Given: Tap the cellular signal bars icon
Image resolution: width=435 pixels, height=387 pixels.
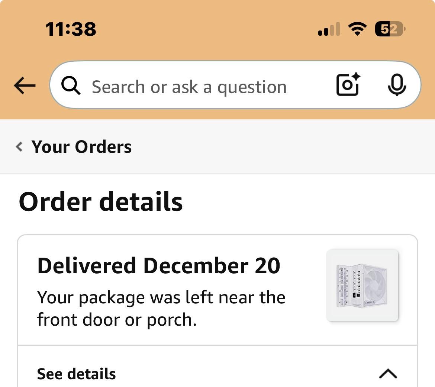Looking at the screenshot, I should coord(329,29).
